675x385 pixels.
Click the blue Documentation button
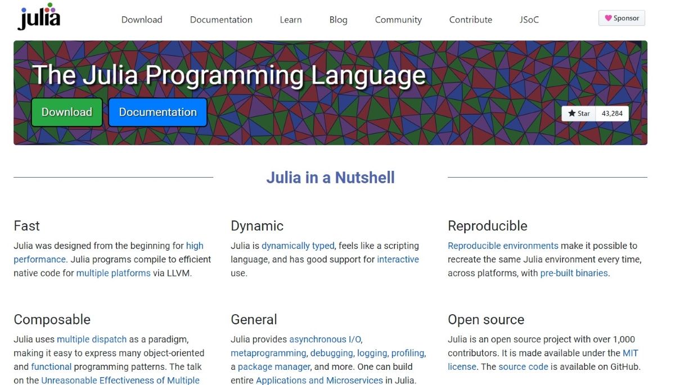pyautogui.click(x=157, y=112)
